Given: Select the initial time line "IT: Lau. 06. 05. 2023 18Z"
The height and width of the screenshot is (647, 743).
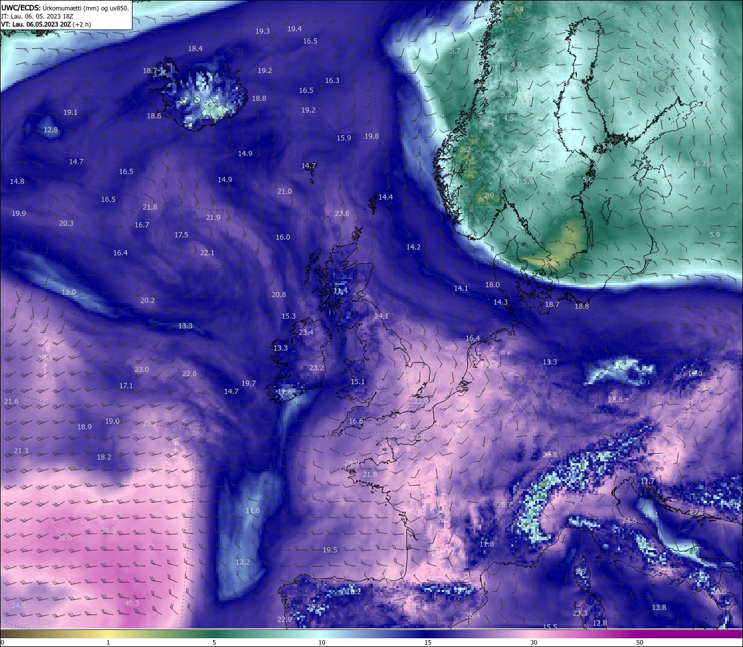Looking at the screenshot, I should [x=37, y=16].
